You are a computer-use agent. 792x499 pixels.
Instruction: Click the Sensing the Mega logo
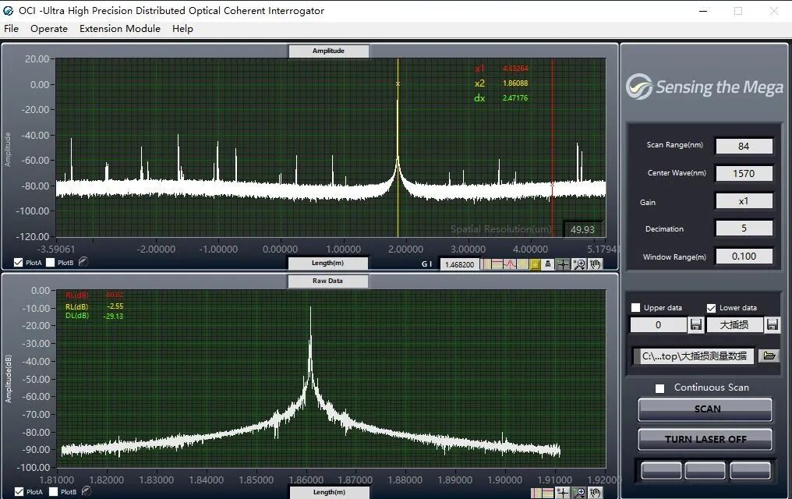point(705,87)
